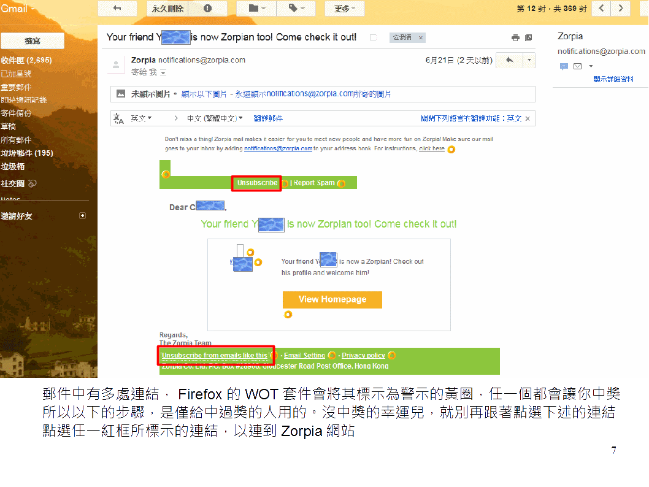This screenshot has height=487, width=649.
Task: Click the blurred friend profile picture
Action: [x=242, y=264]
